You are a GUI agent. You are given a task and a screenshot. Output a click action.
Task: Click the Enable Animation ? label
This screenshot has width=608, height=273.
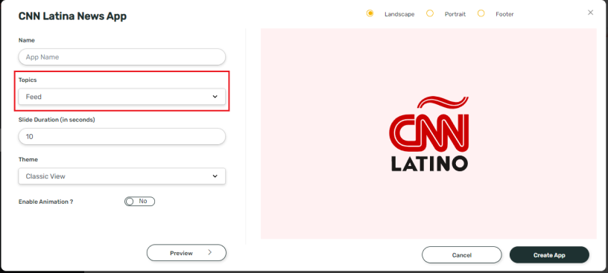click(45, 202)
